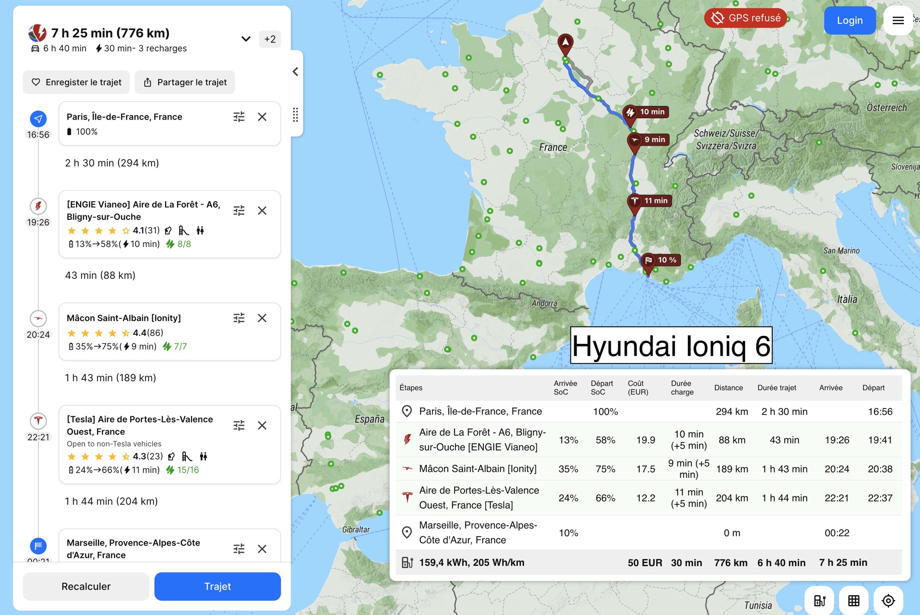Open settings for ENGIE Vianeo charger stop
This screenshot has width=920, height=615.
coord(239,211)
